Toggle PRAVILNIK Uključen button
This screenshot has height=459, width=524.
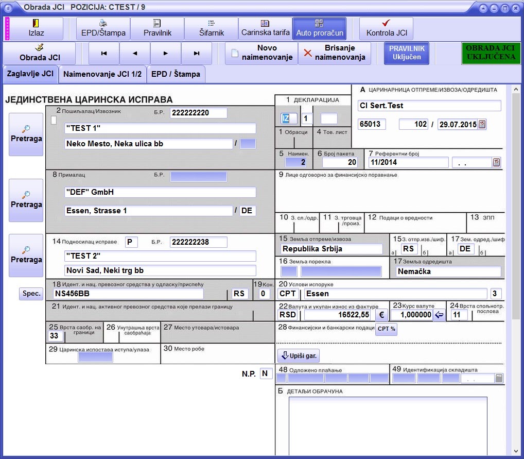(x=407, y=53)
